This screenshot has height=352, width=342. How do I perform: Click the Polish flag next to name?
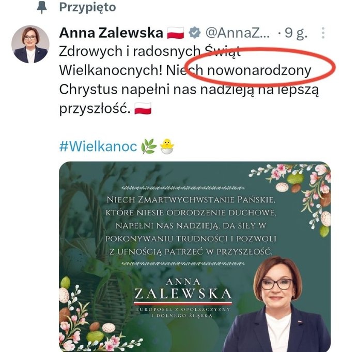176,33
